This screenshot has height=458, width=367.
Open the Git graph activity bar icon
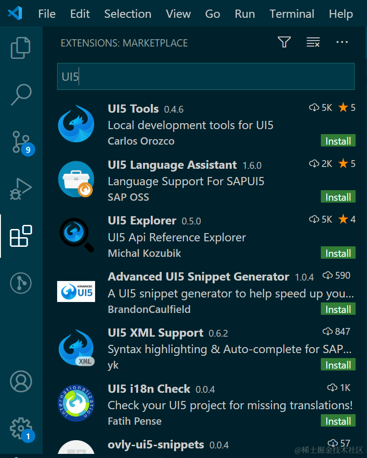[x=21, y=283]
